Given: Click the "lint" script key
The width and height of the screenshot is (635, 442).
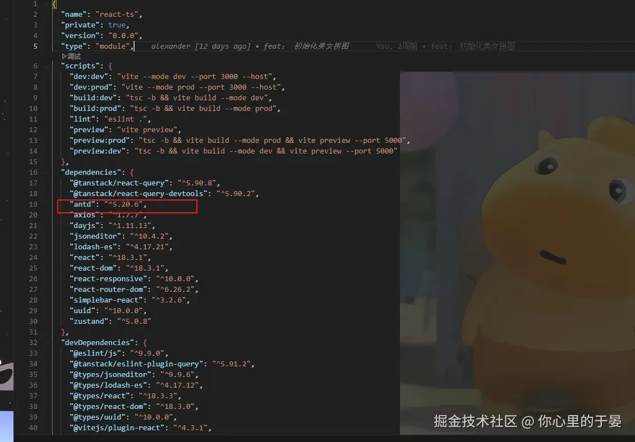Looking at the screenshot, I should 82,119.
